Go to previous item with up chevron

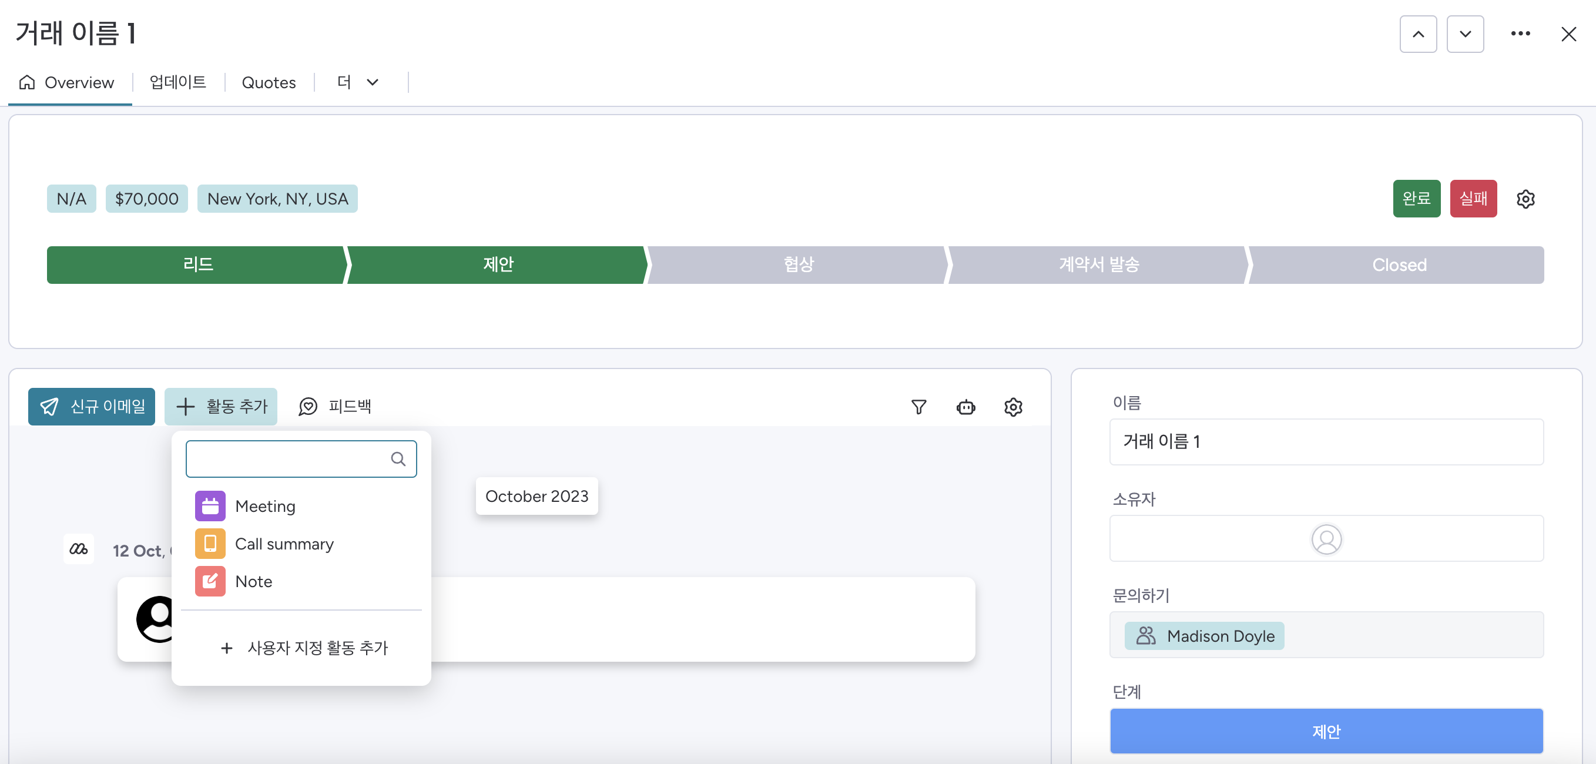(1417, 33)
